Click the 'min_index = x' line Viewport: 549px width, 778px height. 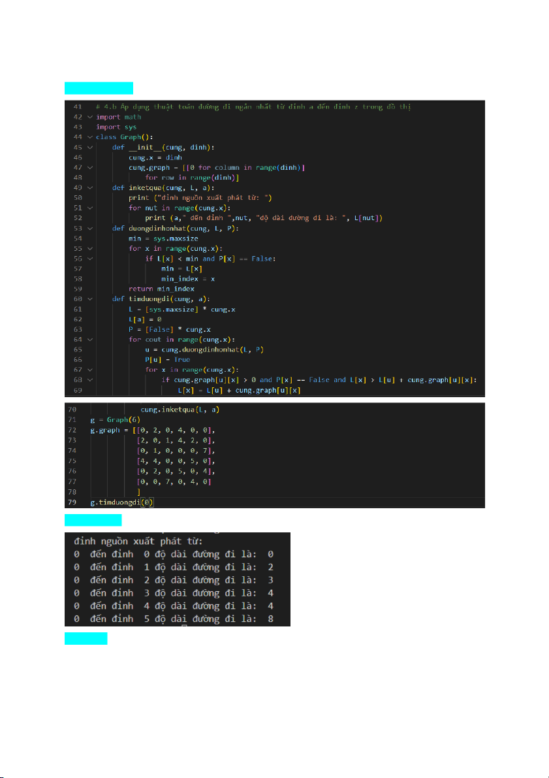(x=188, y=279)
